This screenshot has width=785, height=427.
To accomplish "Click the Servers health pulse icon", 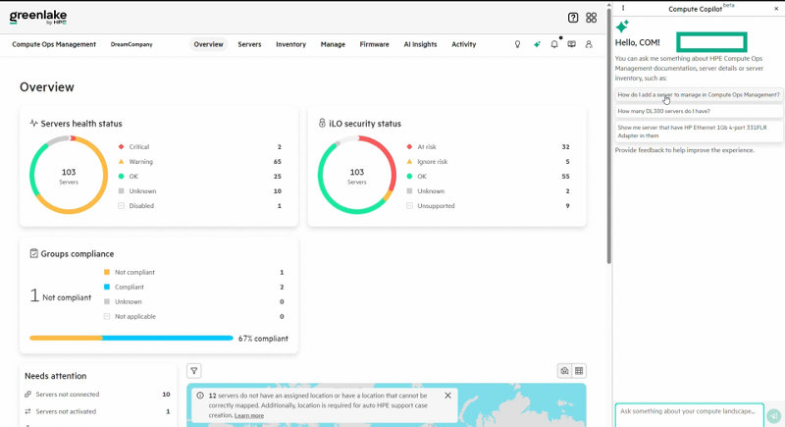I will tap(33, 123).
